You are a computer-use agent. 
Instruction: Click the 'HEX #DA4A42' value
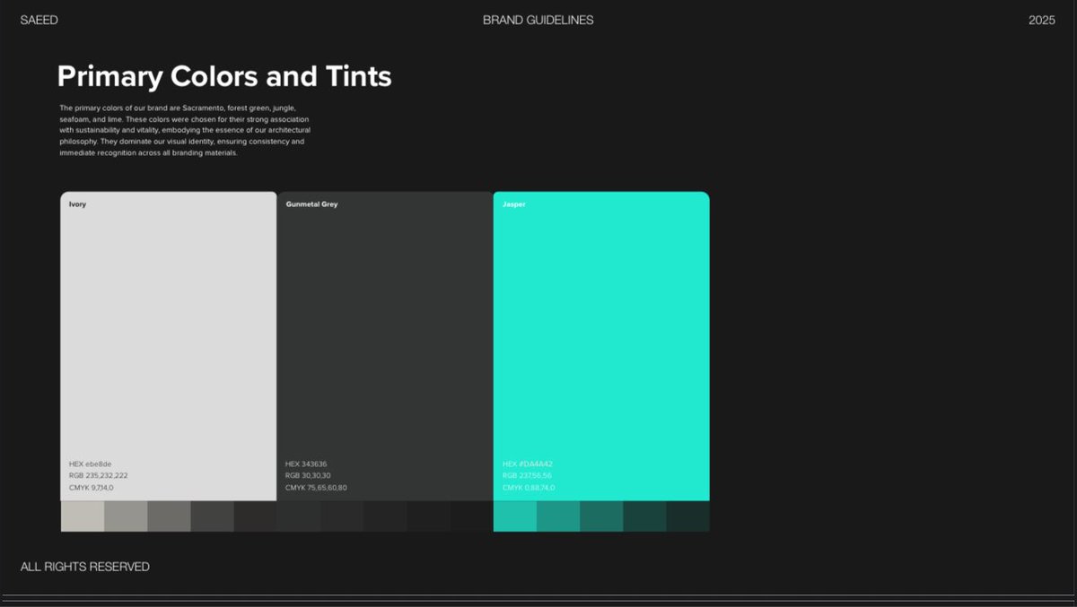coord(528,464)
